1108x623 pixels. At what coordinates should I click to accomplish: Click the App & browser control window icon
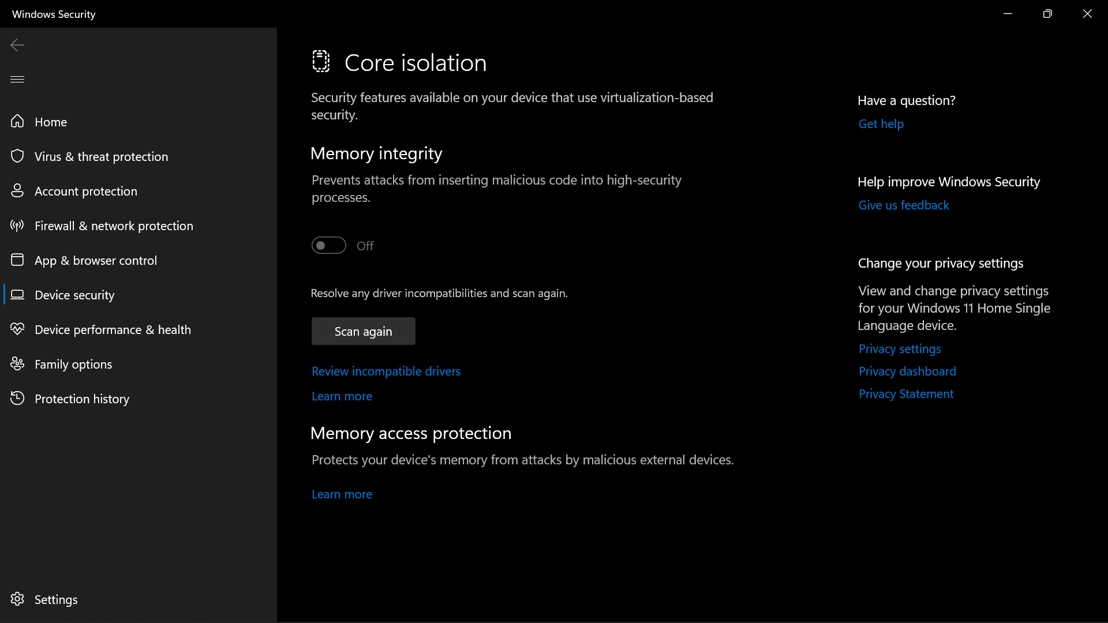17,260
